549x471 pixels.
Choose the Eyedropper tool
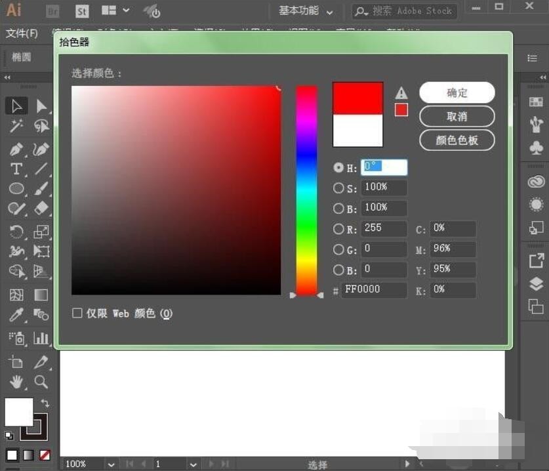[x=16, y=312]
